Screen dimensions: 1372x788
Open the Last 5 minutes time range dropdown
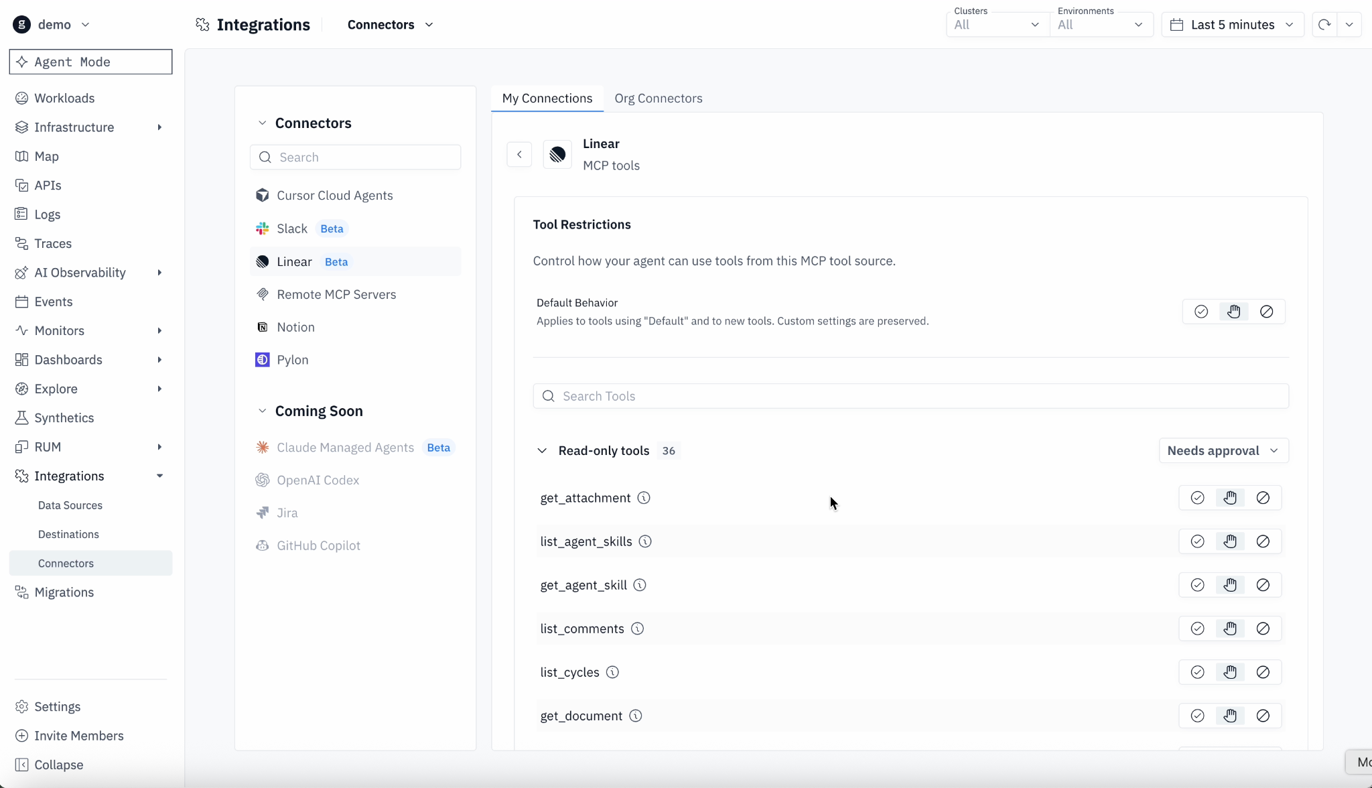(x=1233, y=25)
